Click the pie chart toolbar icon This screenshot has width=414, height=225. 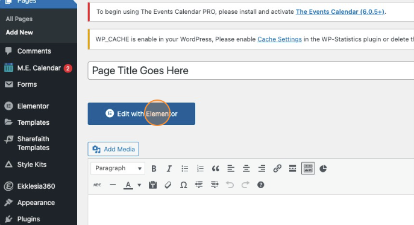click(323, 168)
